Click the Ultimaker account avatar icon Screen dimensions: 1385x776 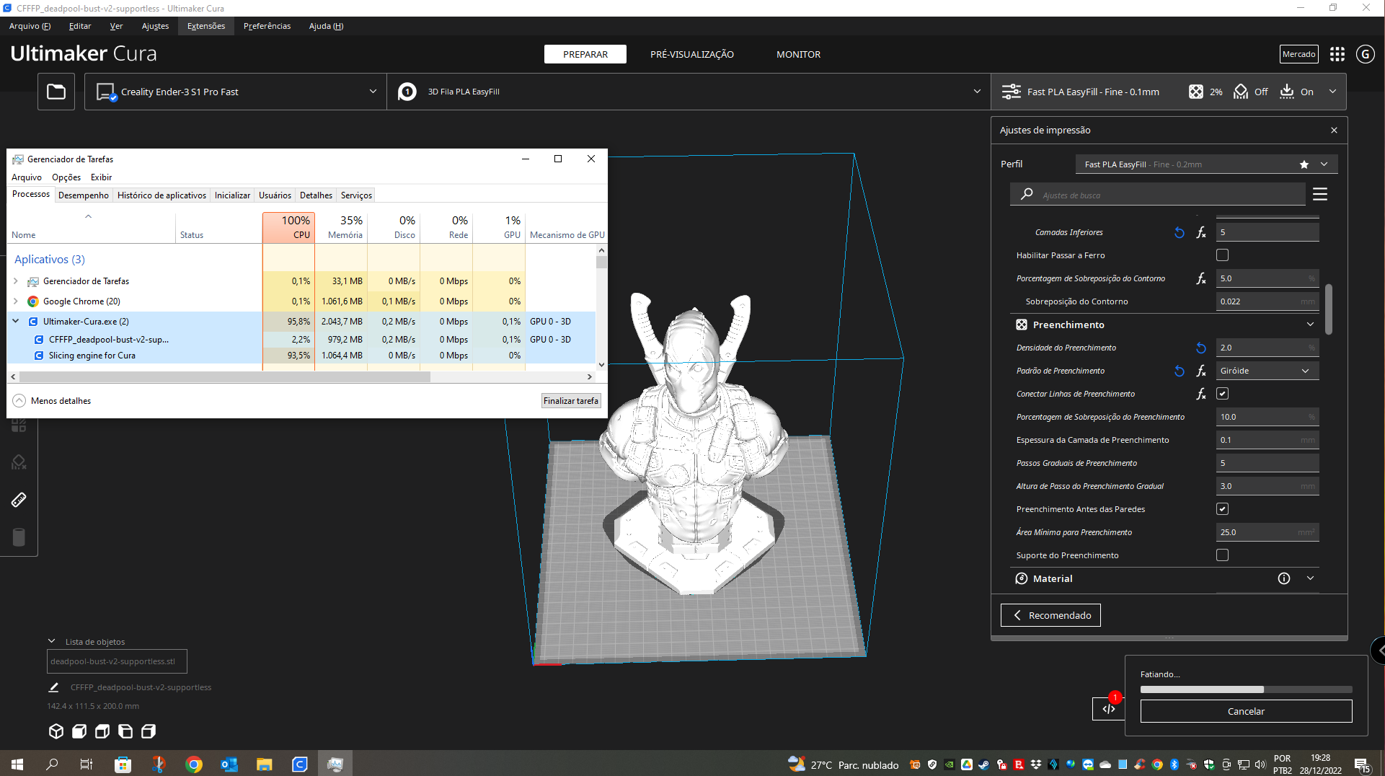[1366, 54]
